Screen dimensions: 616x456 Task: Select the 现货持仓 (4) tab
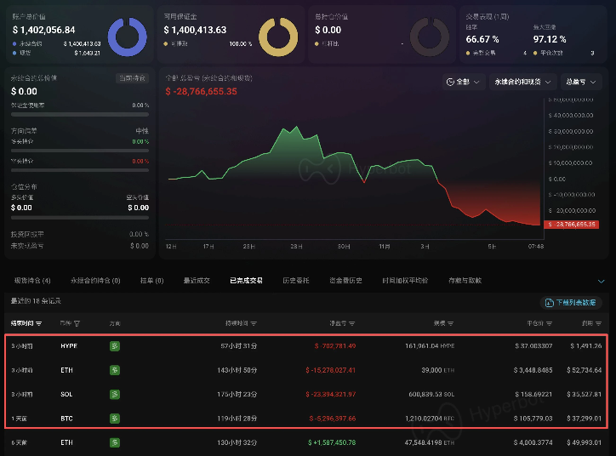click(x=32, y=280)
